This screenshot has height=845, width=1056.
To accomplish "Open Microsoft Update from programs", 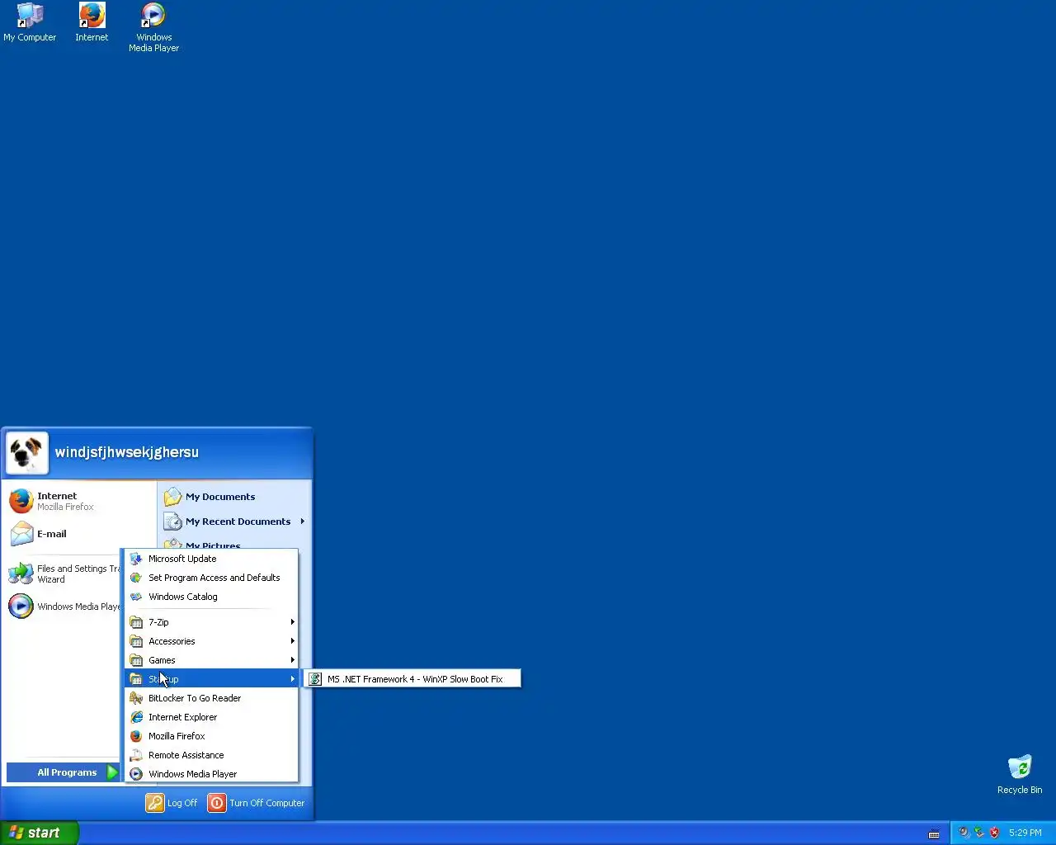I will click(x=211, y=559).
